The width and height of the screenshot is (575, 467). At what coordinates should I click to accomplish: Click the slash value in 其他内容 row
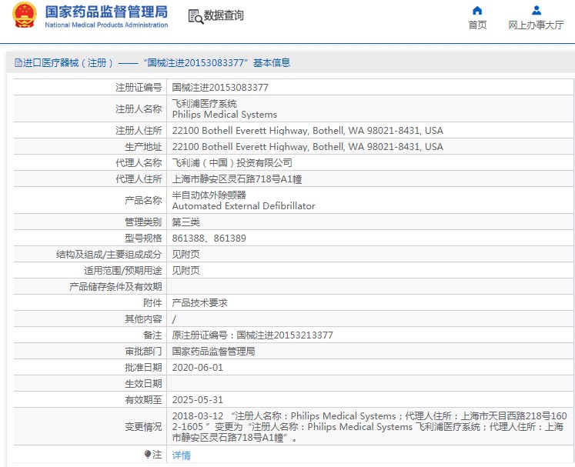(174, 319)
